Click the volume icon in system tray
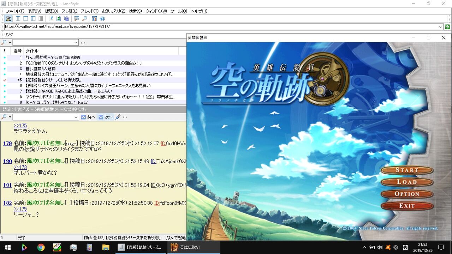 point(380,247)
